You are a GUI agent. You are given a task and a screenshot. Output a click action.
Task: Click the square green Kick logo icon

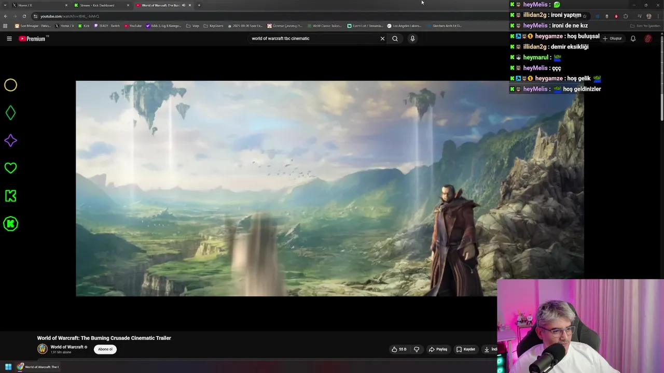(10, 196)
